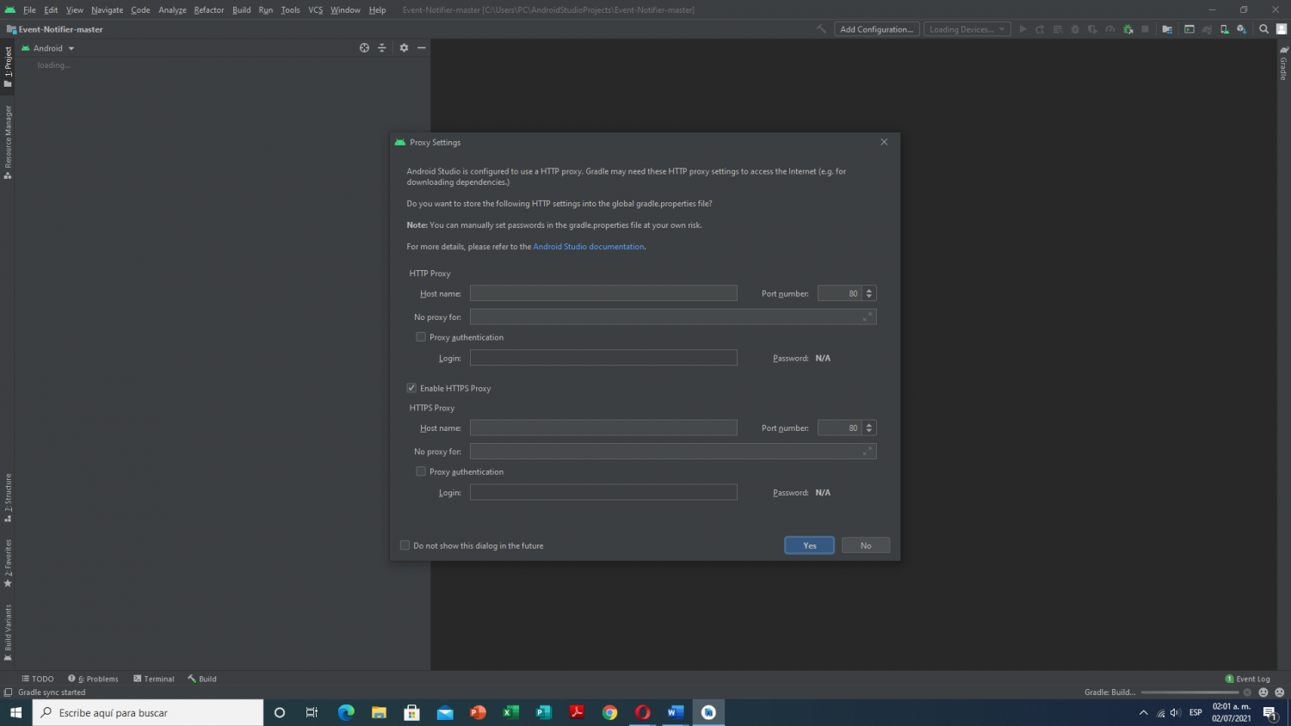Open the VCS menu
The width and height of the screenshot is (1291, 726).
(316, 10)
